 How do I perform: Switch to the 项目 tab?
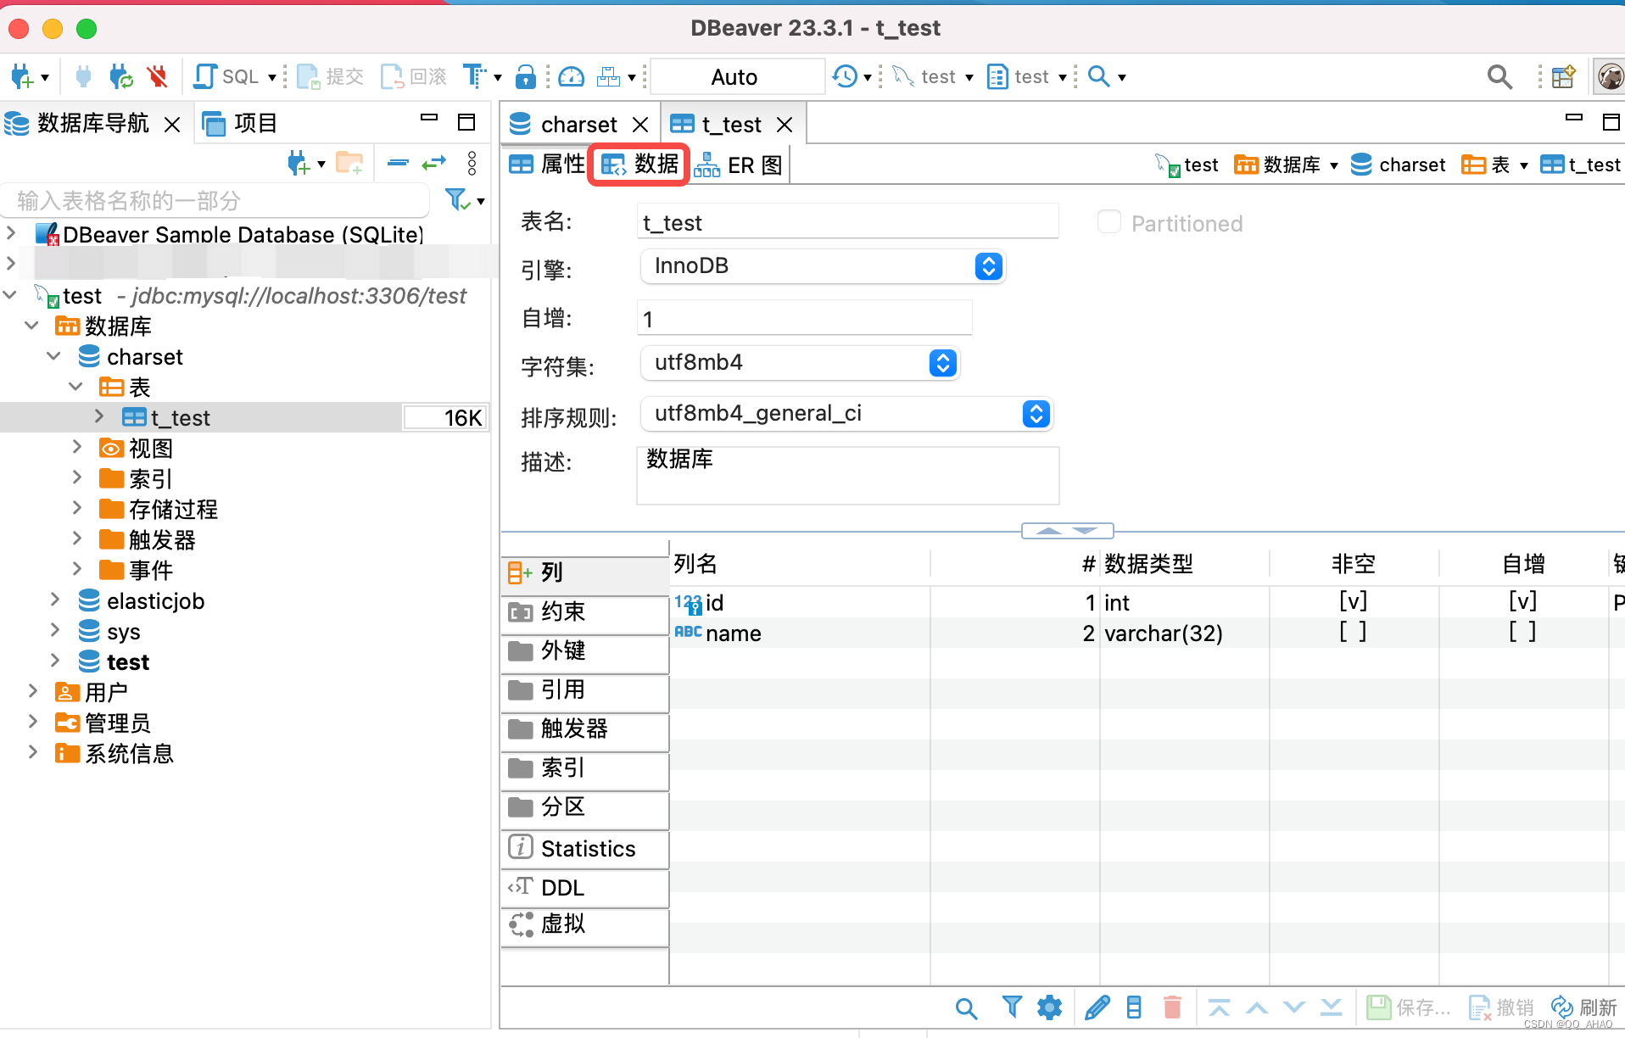[x=241, y=124]
